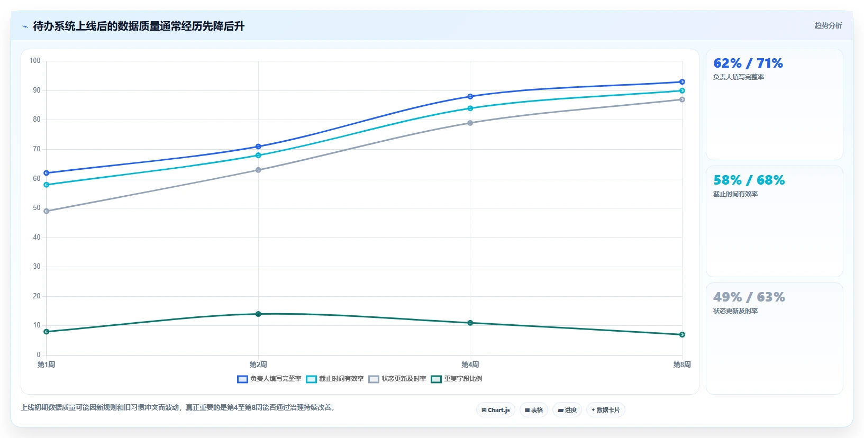This screenshot has height=438, width=864.
Task: Click the 第4周 x-axis label
Action: click(470, 364)
